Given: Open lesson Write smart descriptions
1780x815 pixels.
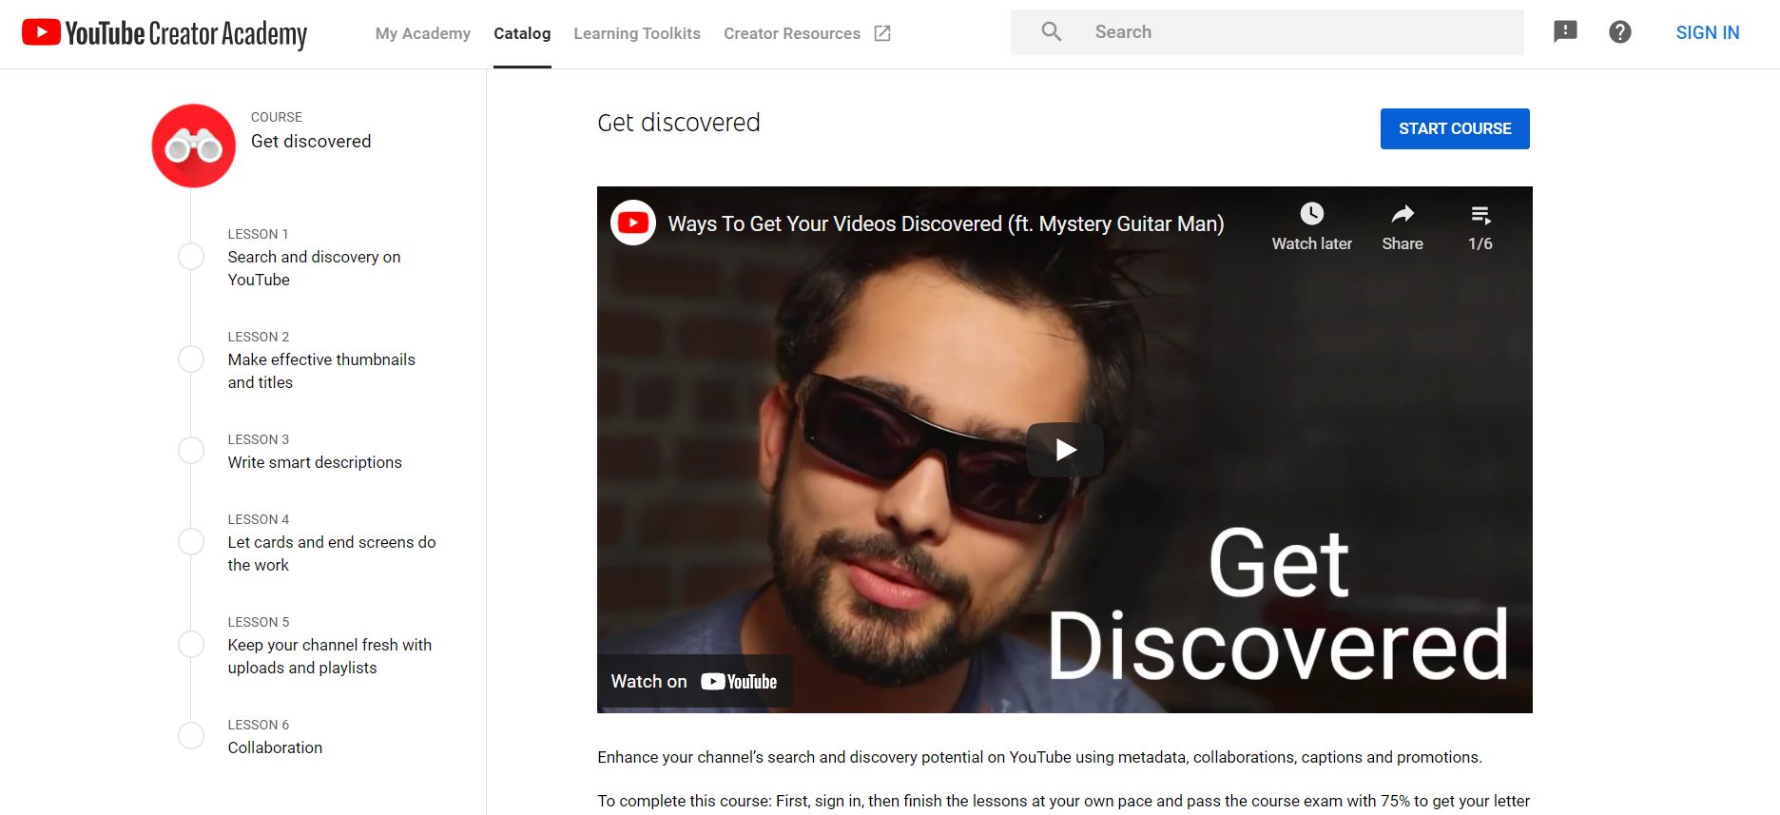Looking at the screenshot, I should pos(315,462).
